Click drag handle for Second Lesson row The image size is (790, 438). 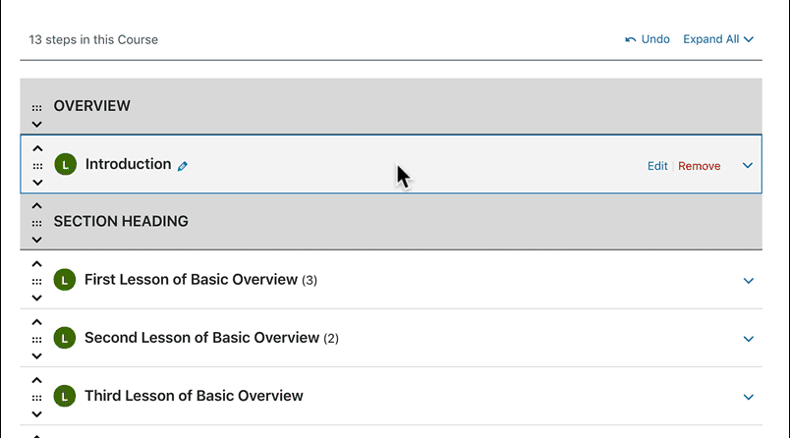pyautogui.click(x=37, y=339)
